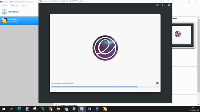
Task: Select the Elementary OS Corriendo list entry
Action: click(19, 21)
